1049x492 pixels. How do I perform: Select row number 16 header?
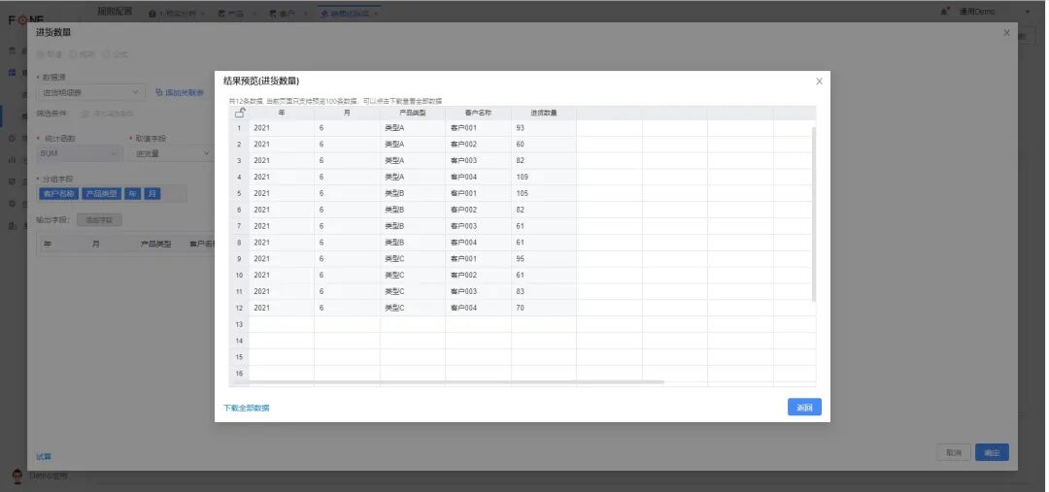[x=239, y=373]
